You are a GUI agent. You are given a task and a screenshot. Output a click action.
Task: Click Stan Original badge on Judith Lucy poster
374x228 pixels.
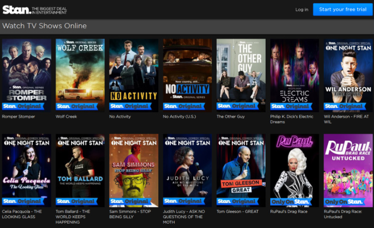pos(184,202)
